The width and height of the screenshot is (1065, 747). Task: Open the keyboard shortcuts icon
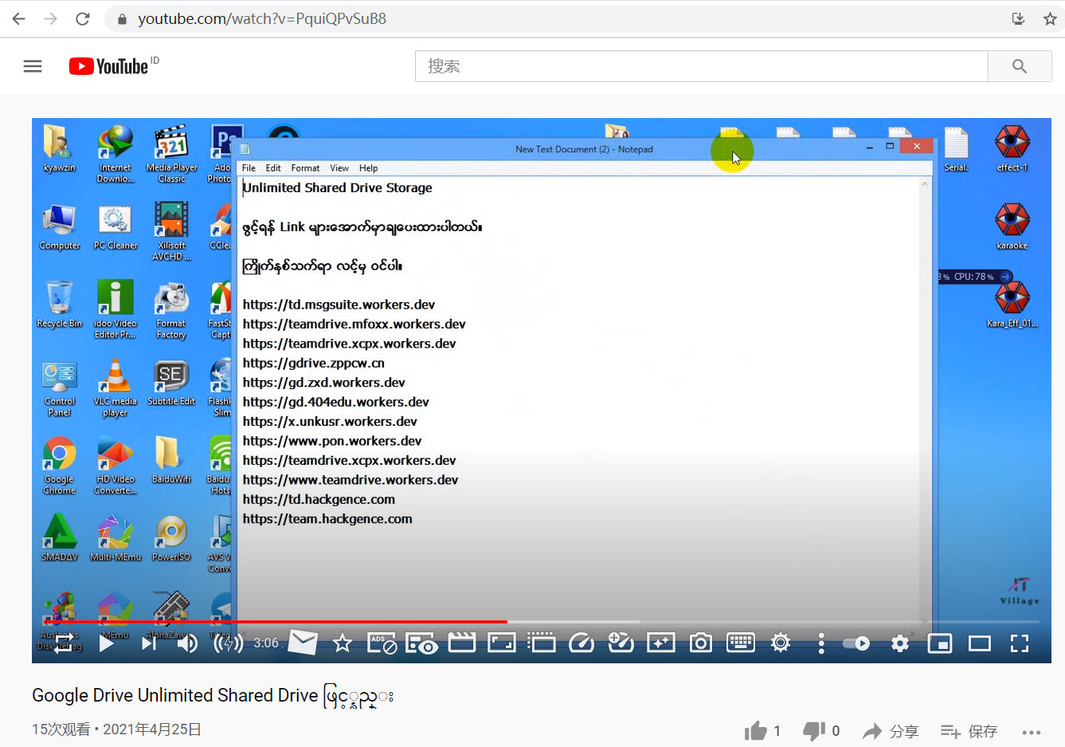tap(741, 643)
